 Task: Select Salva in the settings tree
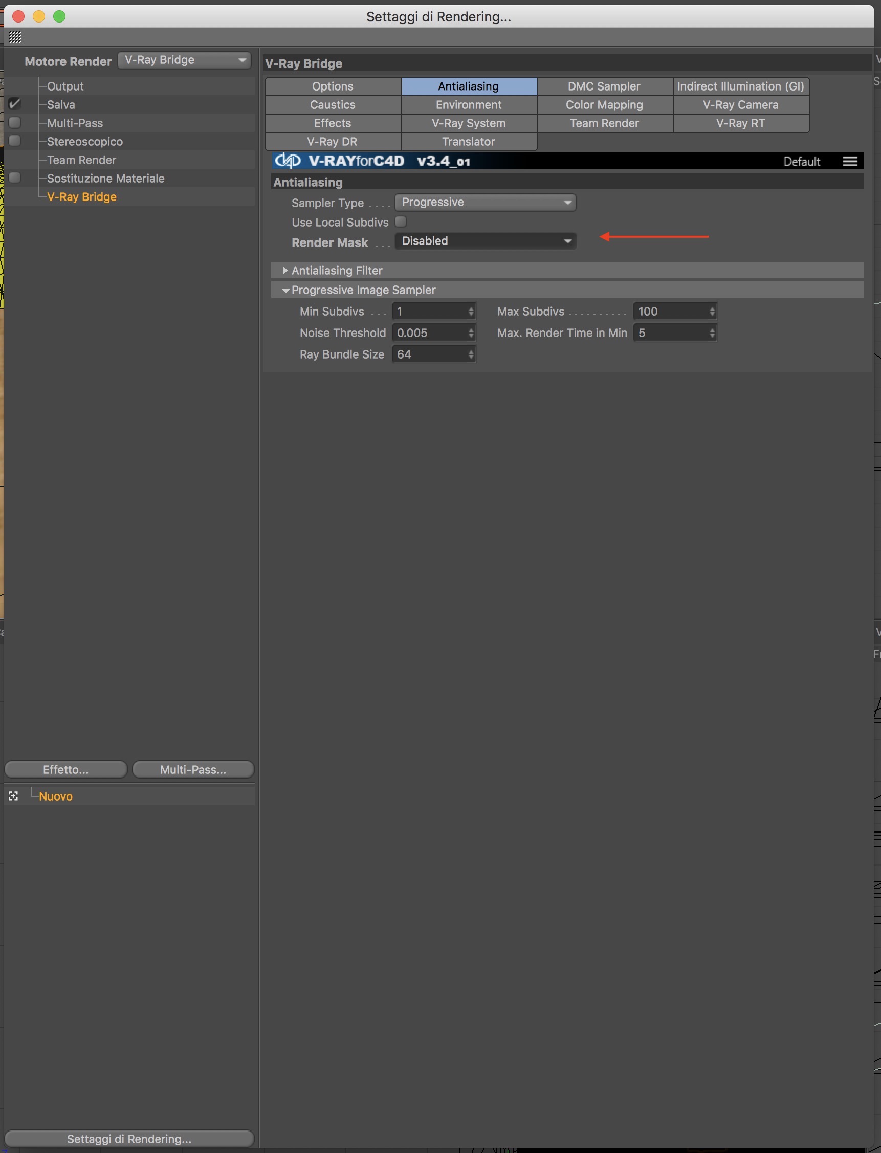[x=61, y=104]
